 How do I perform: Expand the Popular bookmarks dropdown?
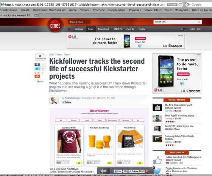pyautogui.click(x=135, y=10)
